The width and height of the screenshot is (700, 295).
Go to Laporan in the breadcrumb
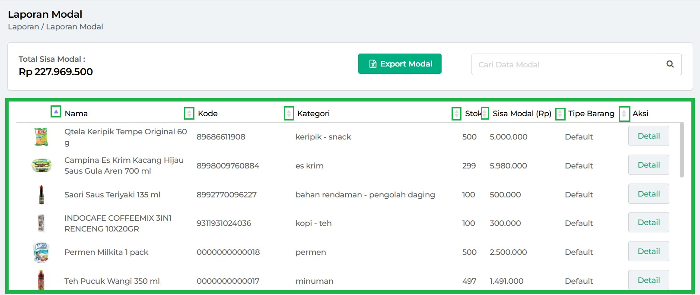[23, 27]
